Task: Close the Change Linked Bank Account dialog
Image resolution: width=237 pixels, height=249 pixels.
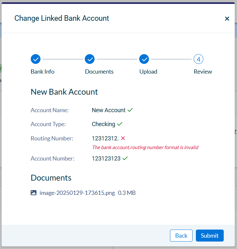Action: (x=227, y=18)
